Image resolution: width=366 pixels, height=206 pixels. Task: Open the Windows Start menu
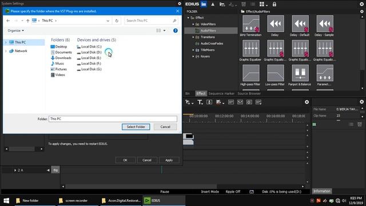click(6, 201)
